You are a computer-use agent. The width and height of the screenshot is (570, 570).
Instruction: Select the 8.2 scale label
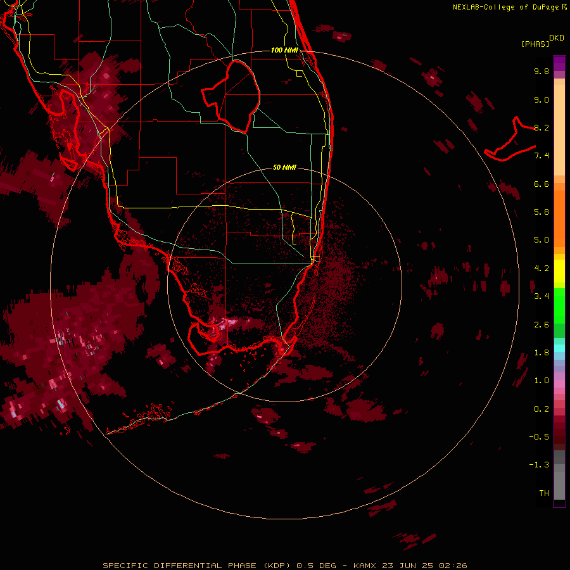(x=541, y=127)
